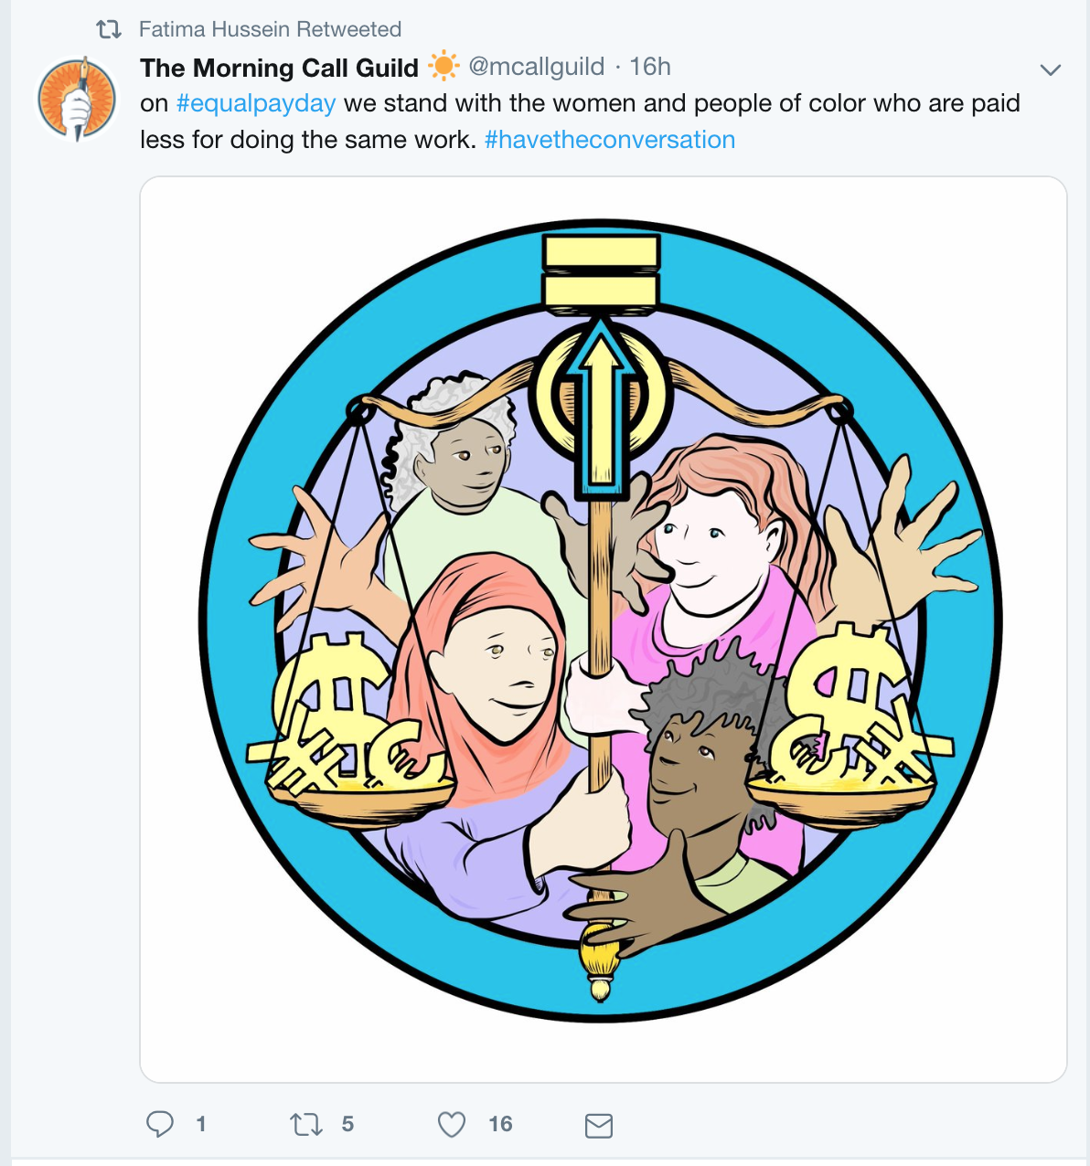Screen dimensions: 1090x1166
Task: Click the small retweet icon beside Fatima Hussein
Action: tap(109, 29)
